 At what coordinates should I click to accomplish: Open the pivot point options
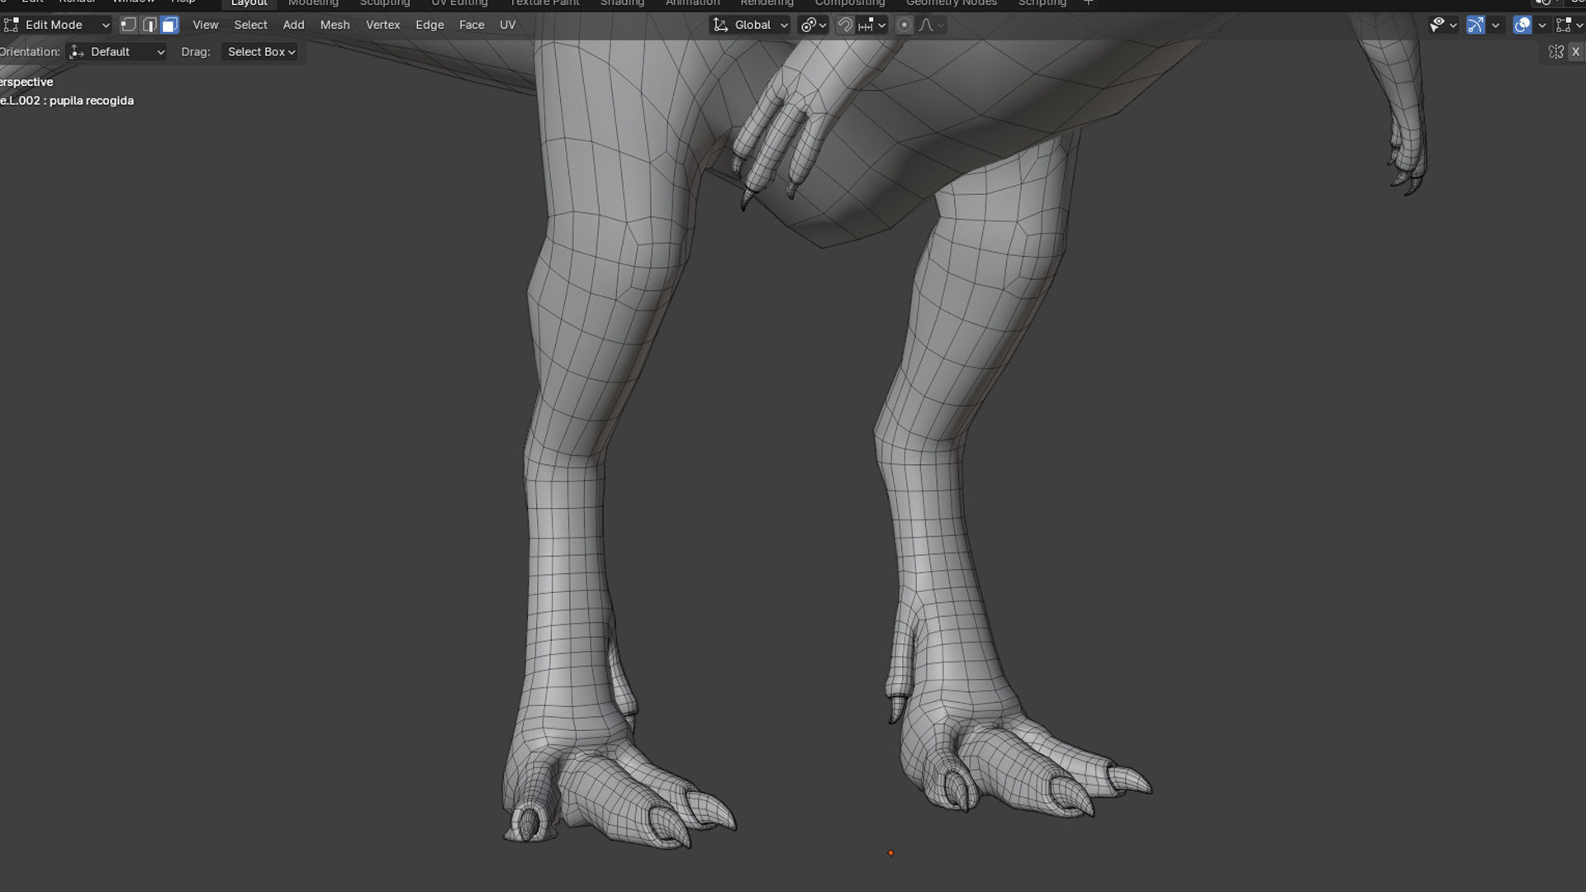[813, 25]
